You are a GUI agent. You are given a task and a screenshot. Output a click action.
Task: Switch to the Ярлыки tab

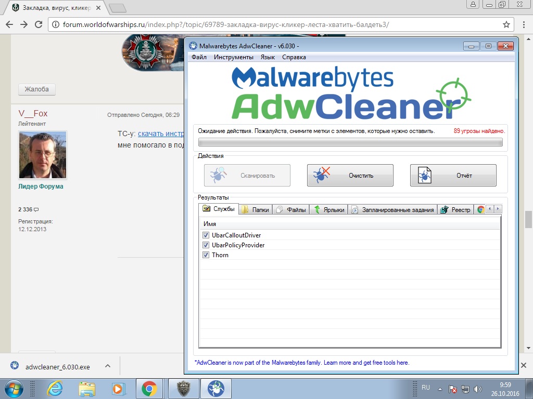329,210
